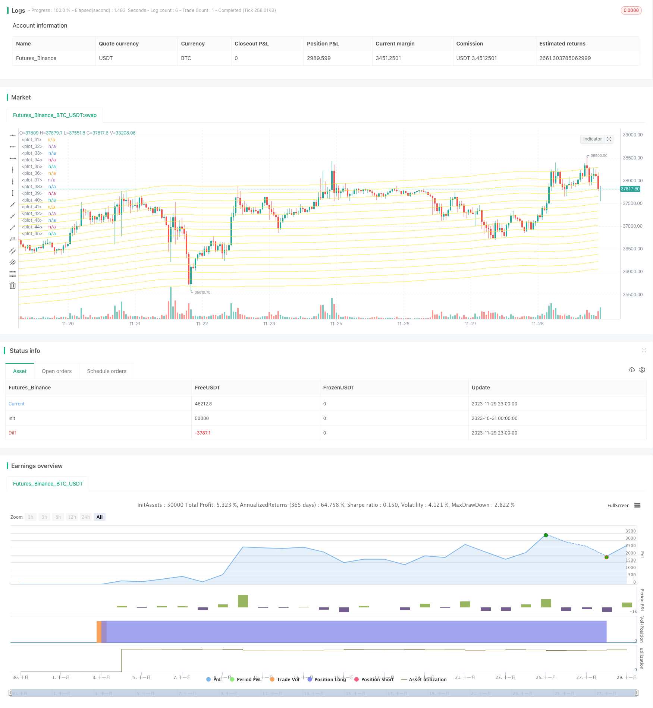The image size is (653, 708).
Task: Select the horizontal ray line tool
Action: click(13, 147)
